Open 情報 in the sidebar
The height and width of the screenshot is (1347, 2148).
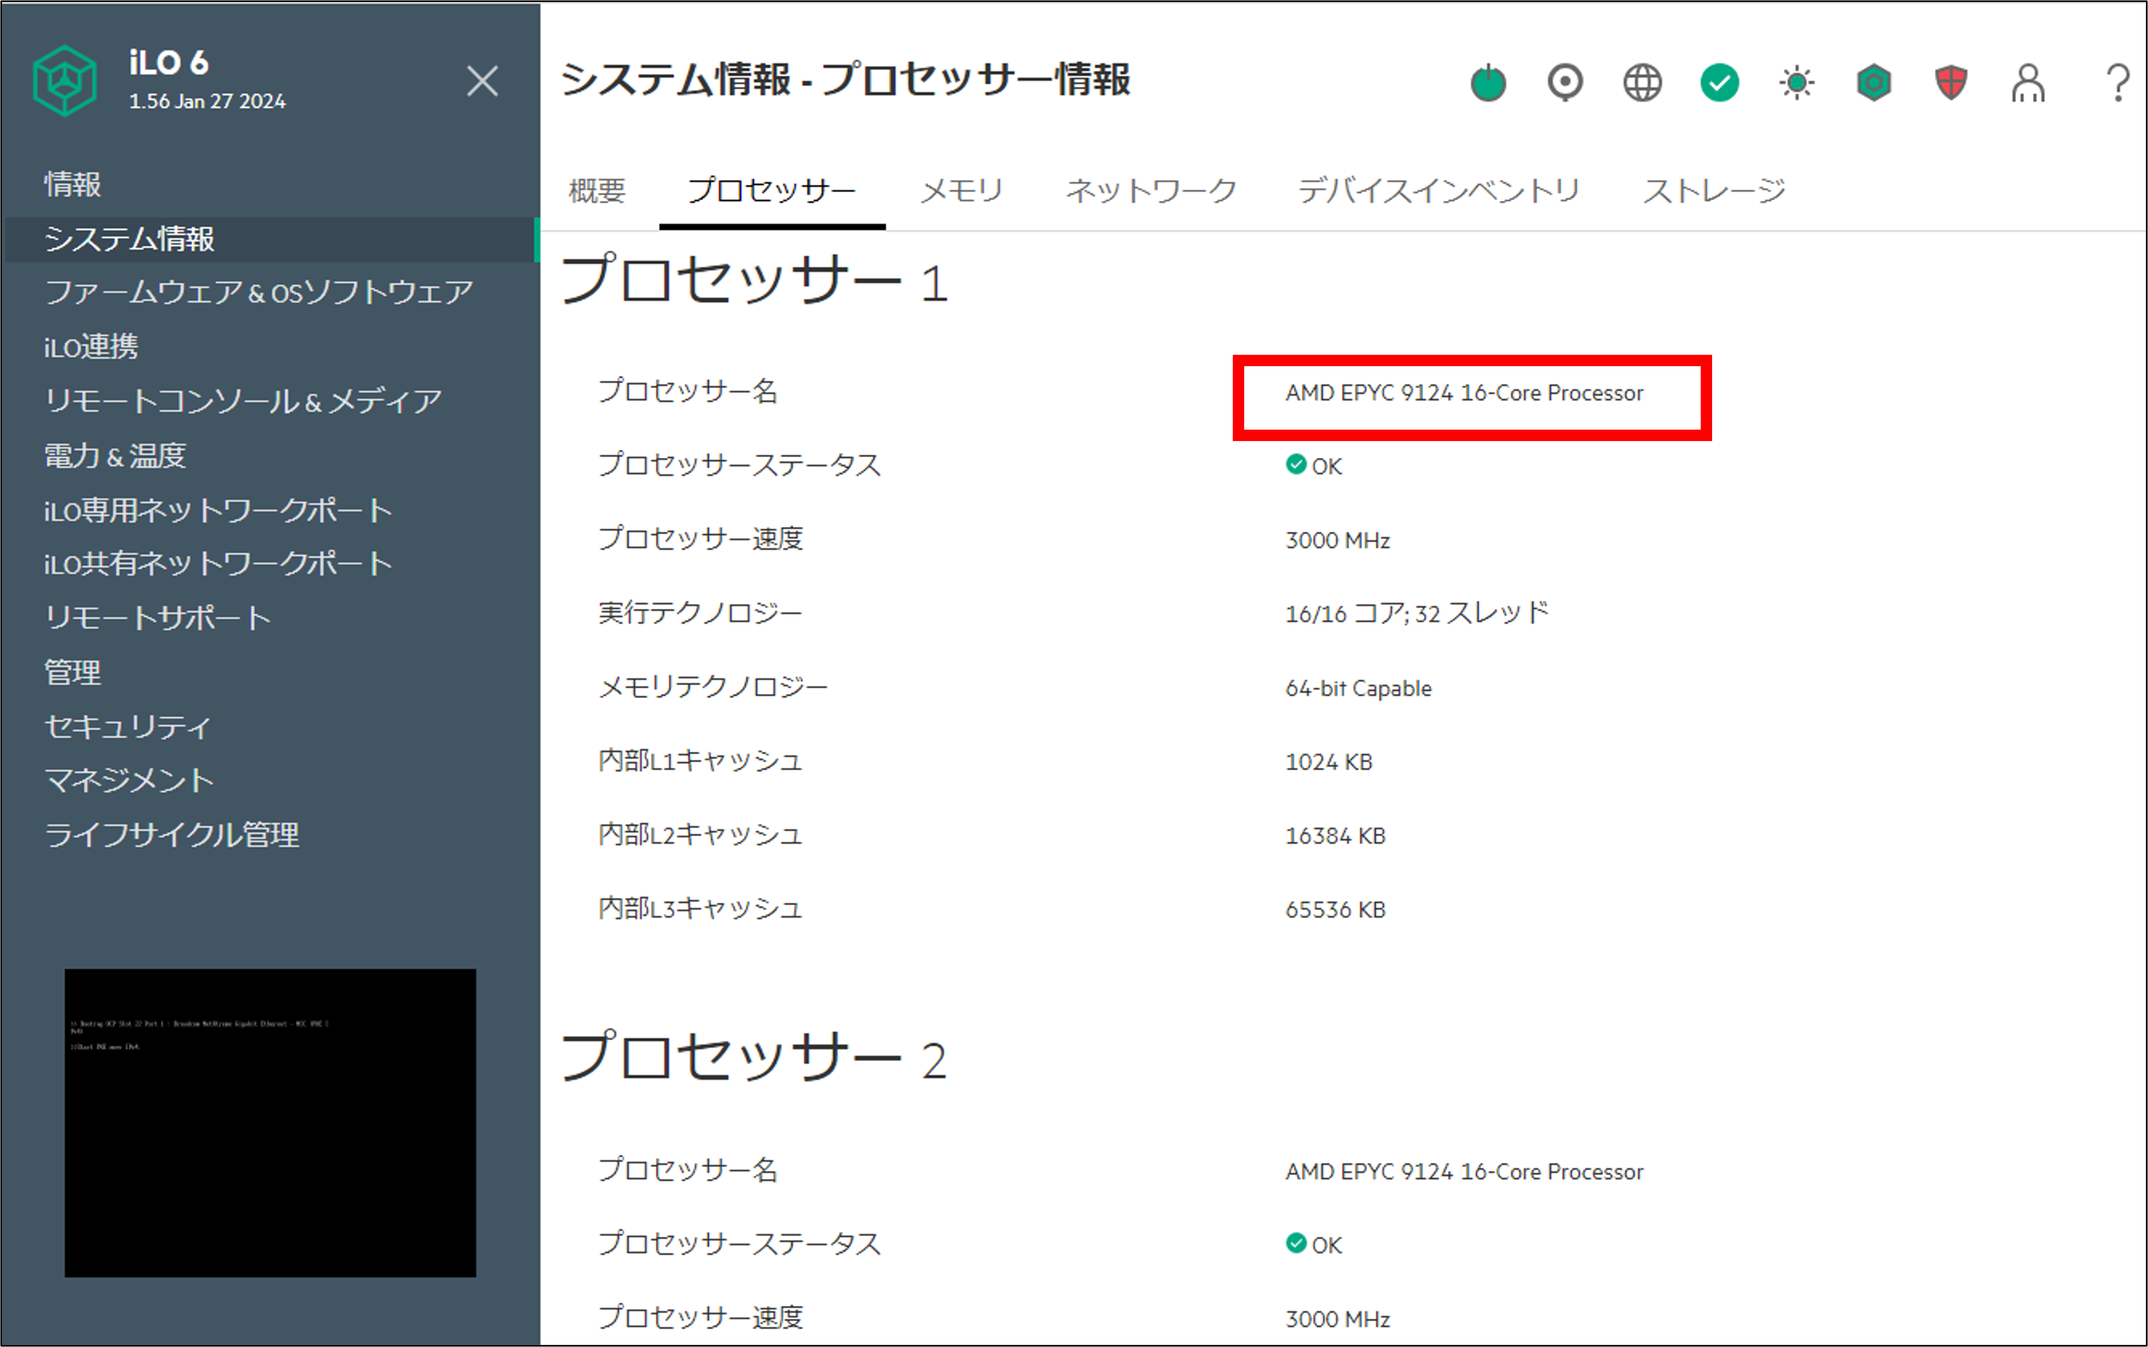click(x=73, y=184)
